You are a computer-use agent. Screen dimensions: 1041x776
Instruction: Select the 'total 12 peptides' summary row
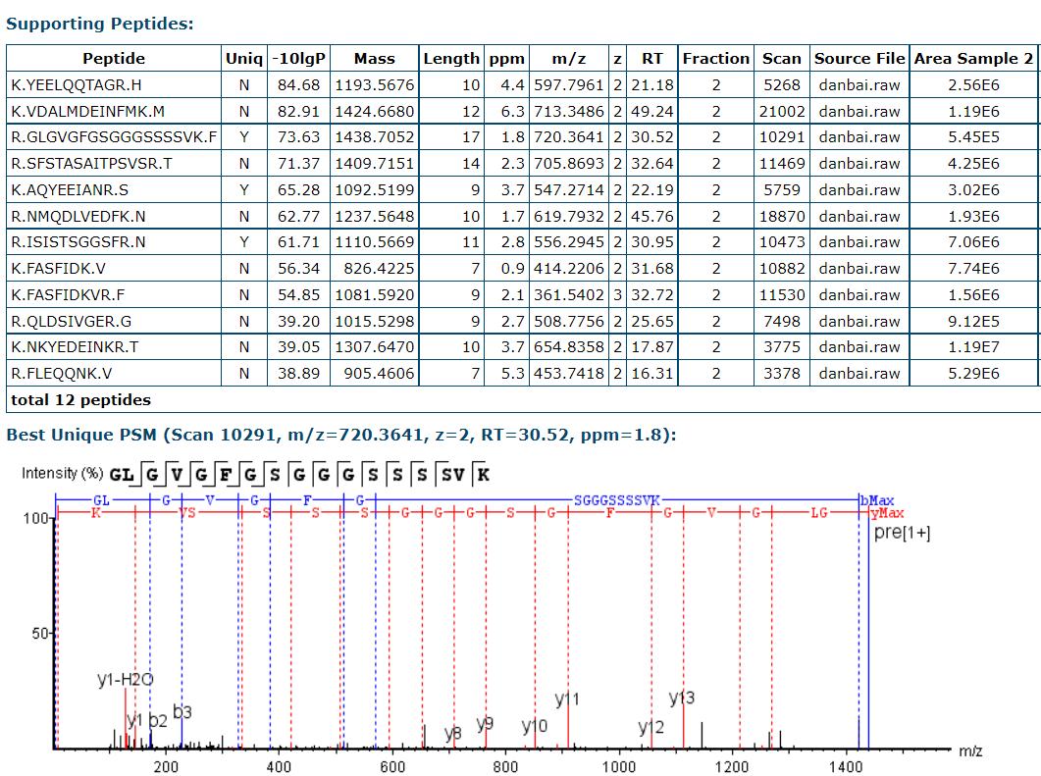pos(80,399)
